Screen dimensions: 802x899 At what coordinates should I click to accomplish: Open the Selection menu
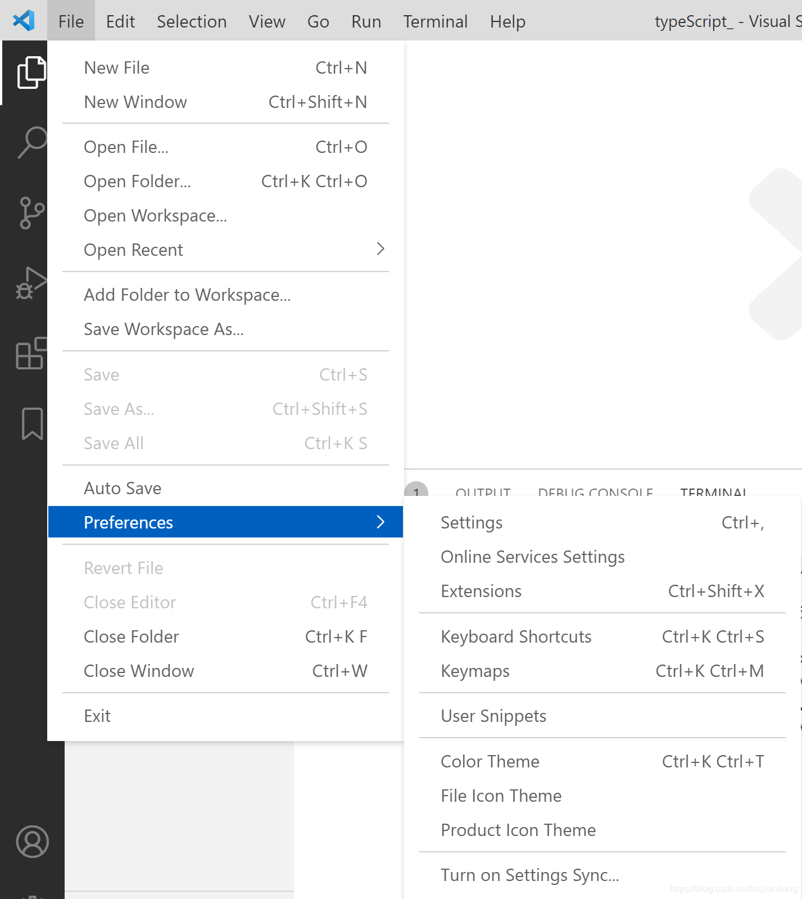point(192,21)
